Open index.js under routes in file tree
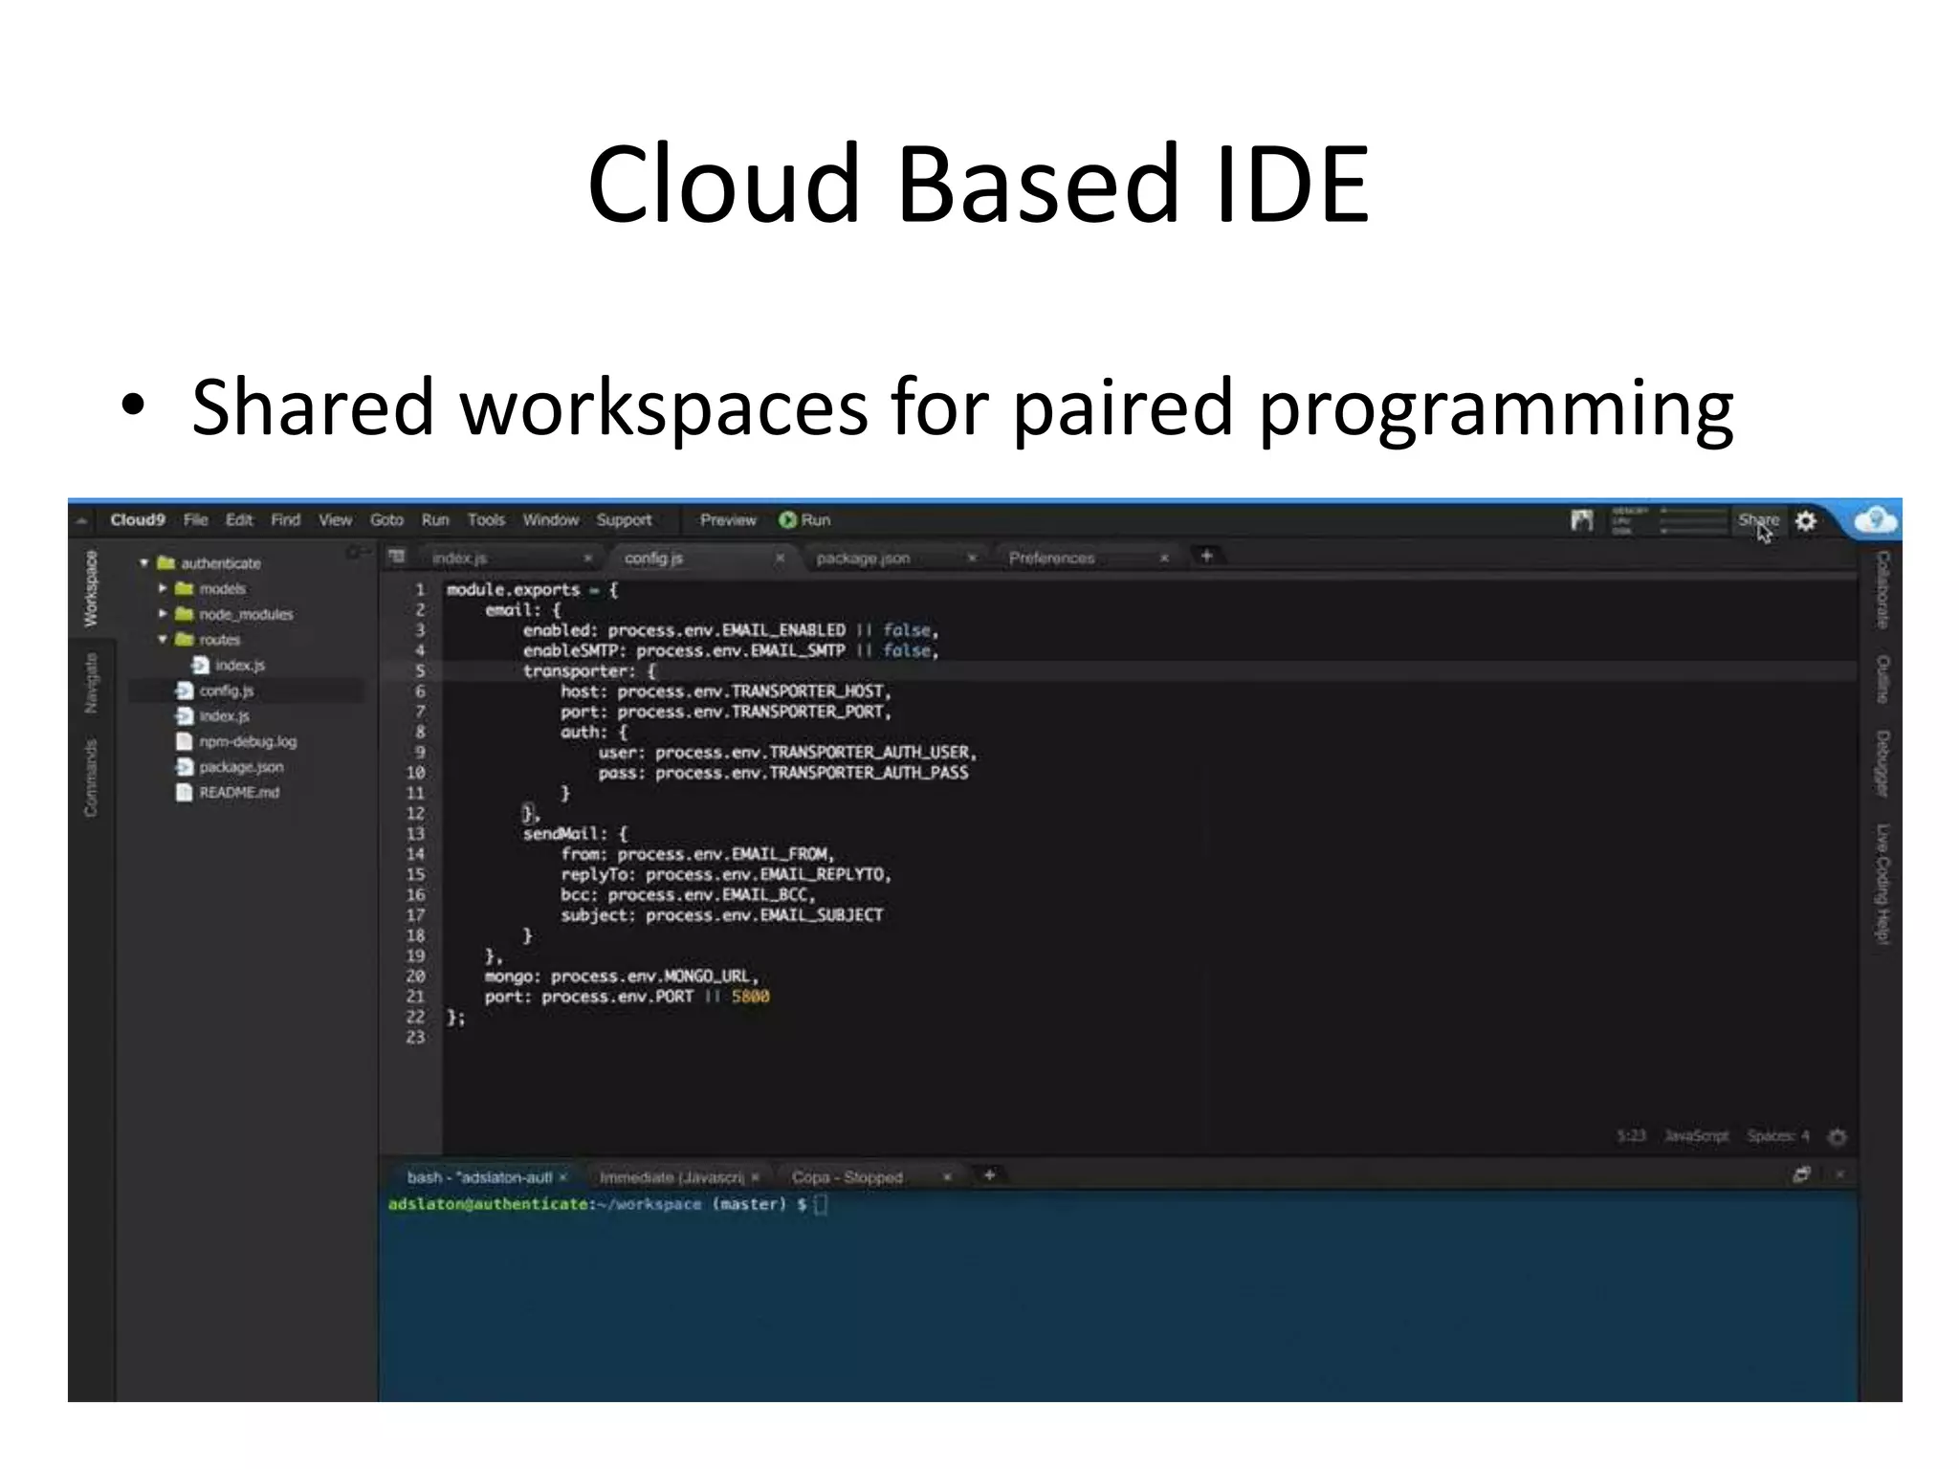Image resolution: width=1959 pixels, height=1469 pixels. 239,665
